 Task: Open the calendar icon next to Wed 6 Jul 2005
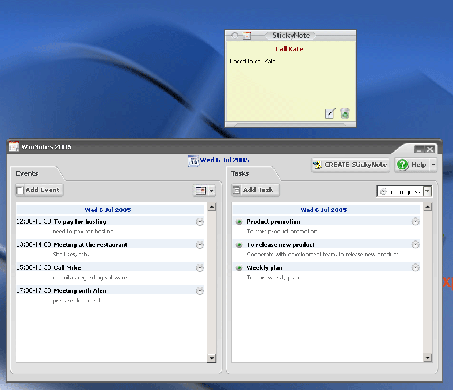click(193, 161)
